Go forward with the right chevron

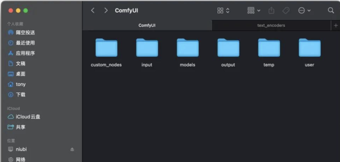(106, 10)
